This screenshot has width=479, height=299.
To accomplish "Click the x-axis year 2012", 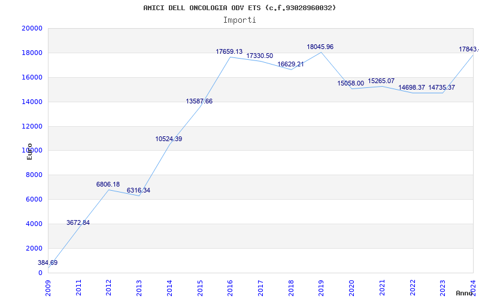I will (109, 288).
